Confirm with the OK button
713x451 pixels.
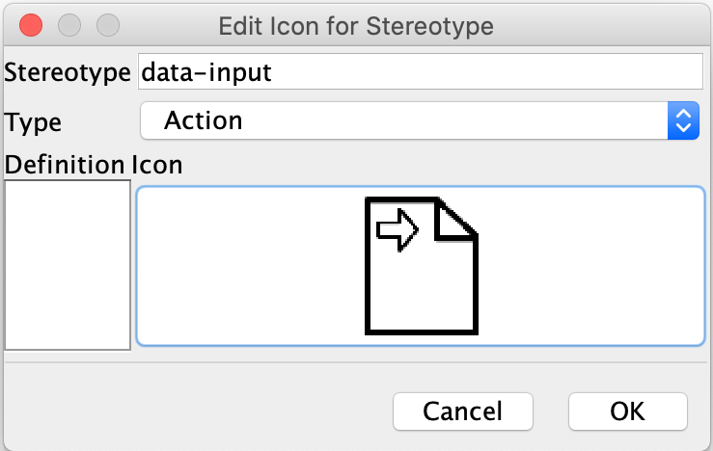click(627, 411)
